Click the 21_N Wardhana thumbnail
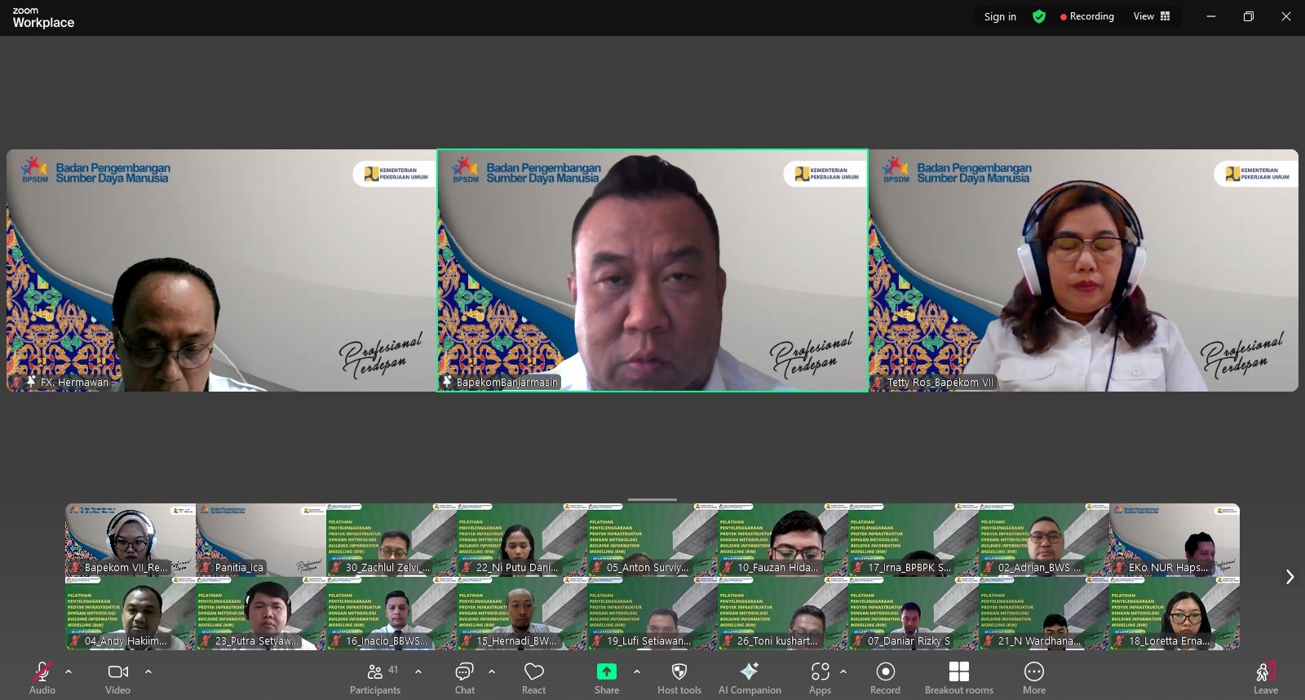This screenshot has height=700, width=1305. point(1044,614)
